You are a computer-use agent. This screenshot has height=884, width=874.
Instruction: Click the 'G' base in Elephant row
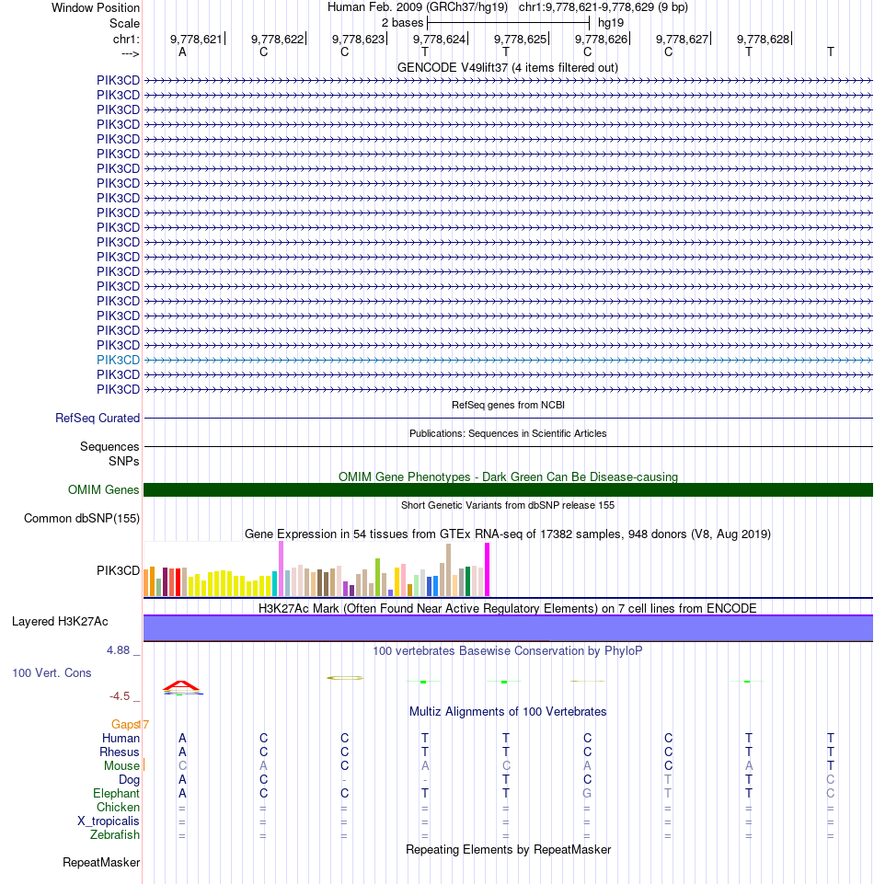pyautogui.click(x=587, y=793)
